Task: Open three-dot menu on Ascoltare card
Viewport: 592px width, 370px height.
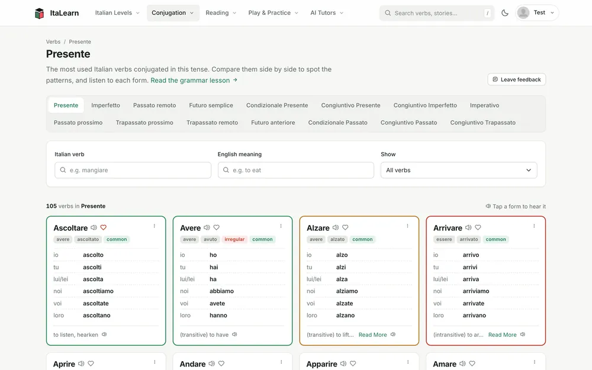Action: click(x=155, y=226)
